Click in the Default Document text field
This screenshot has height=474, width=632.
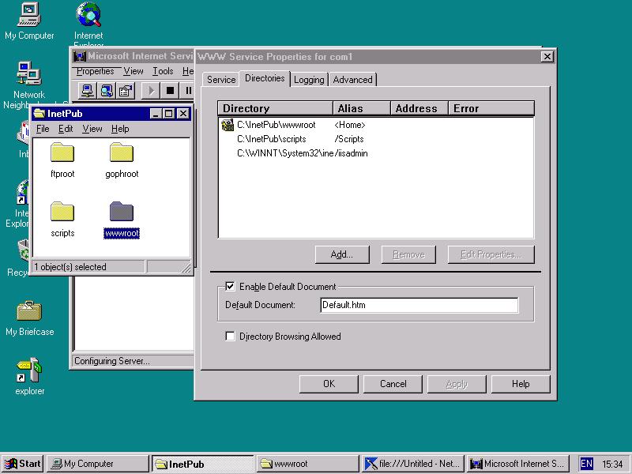(x=419, y=305)
